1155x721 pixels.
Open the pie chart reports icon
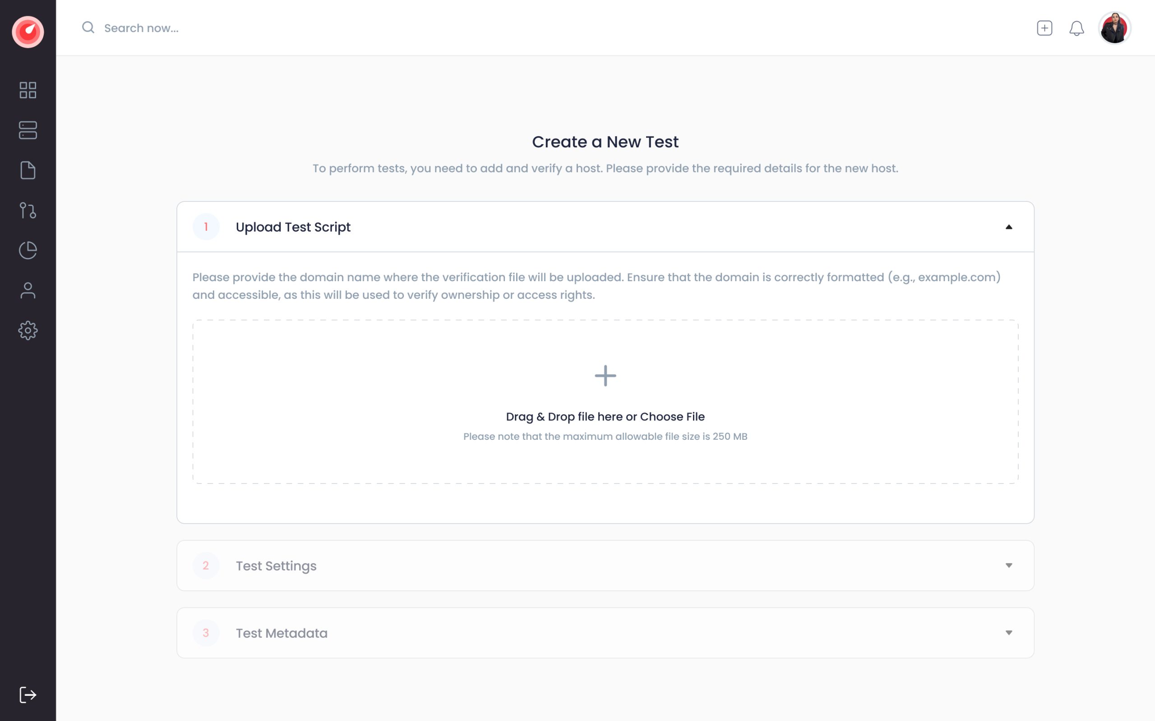(28, 251)
